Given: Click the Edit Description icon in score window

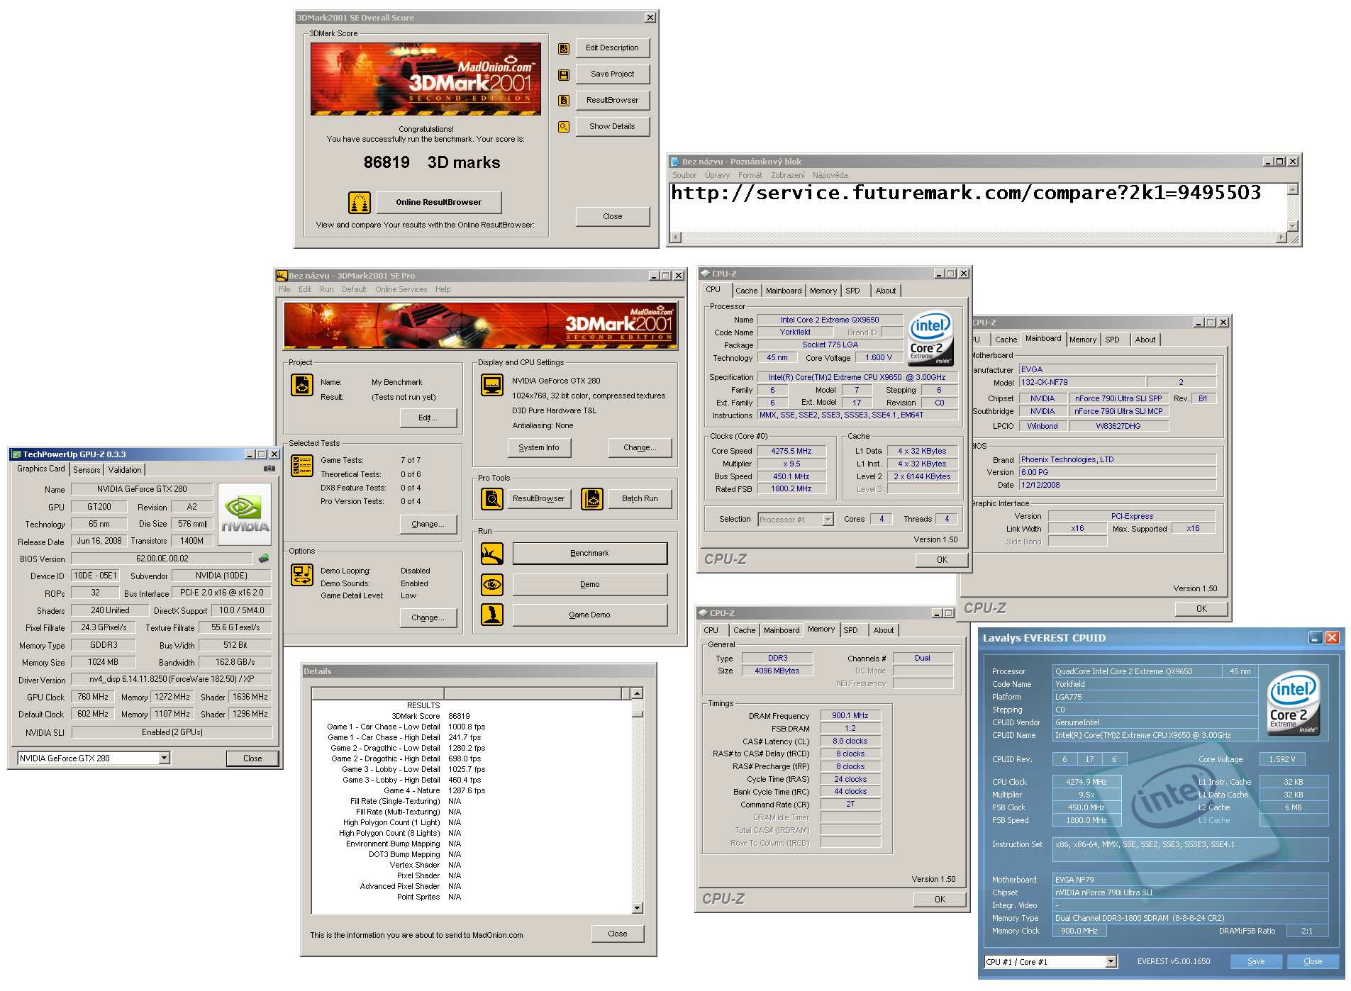Looking at the screenshot, I should [564, 49].
